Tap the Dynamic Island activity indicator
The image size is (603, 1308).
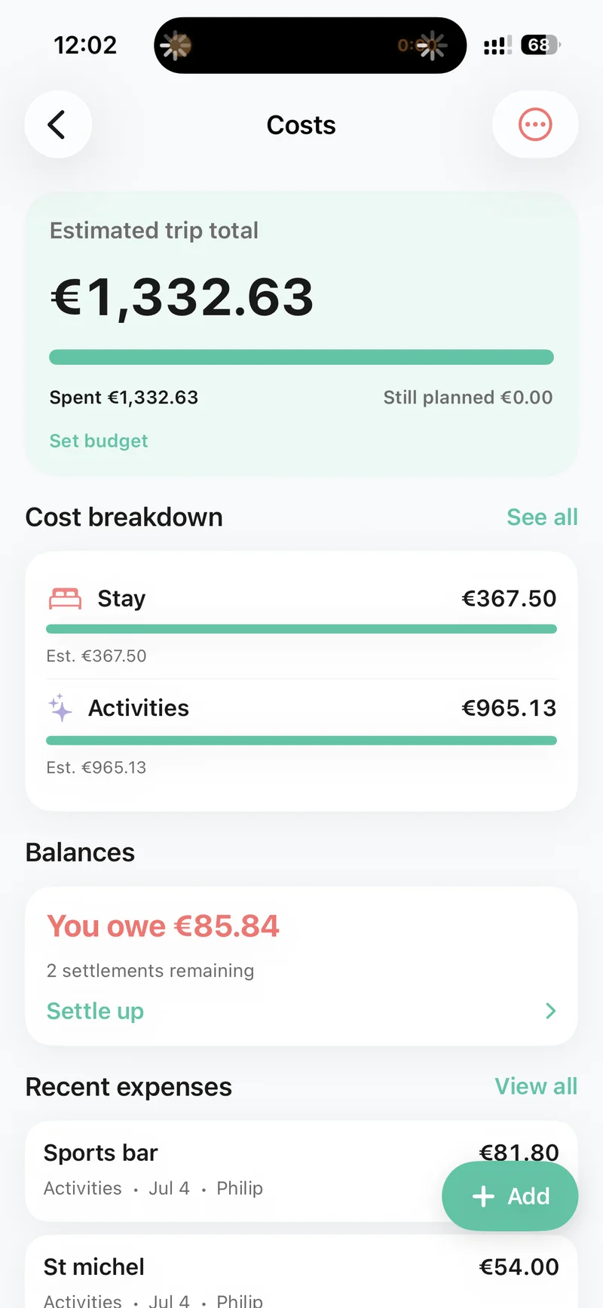point(310,45)
